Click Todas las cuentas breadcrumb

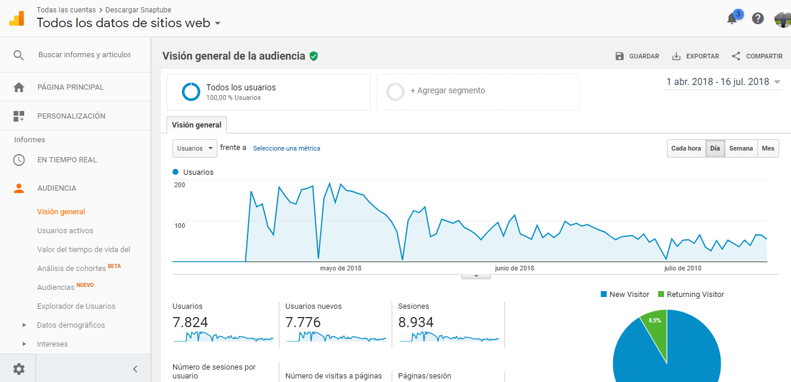pyautogui.click(x=66, y=10)
